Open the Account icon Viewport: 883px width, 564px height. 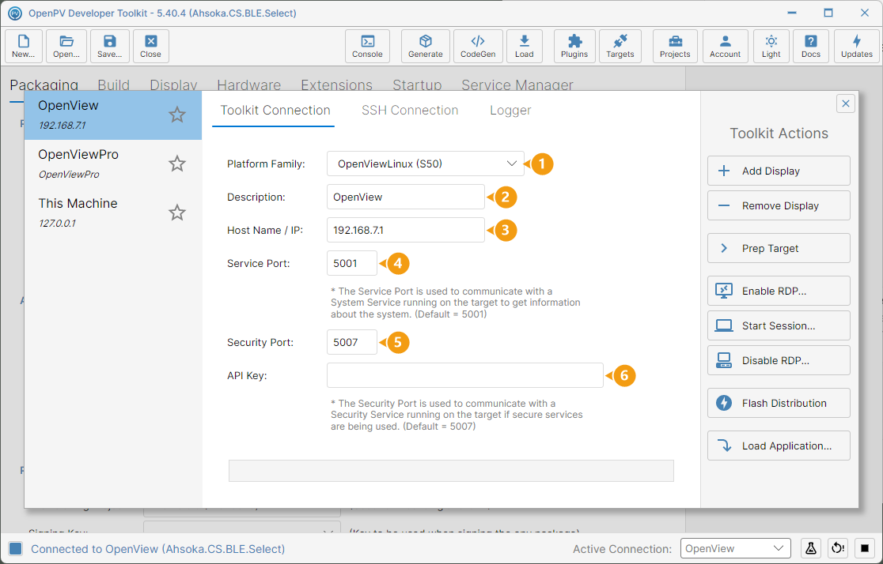point(726,46)
